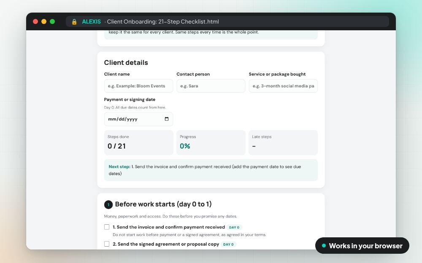Viewport: 422px width, 263px height.
Task: Click the Client name label
Action: click(x=117, y=74)
